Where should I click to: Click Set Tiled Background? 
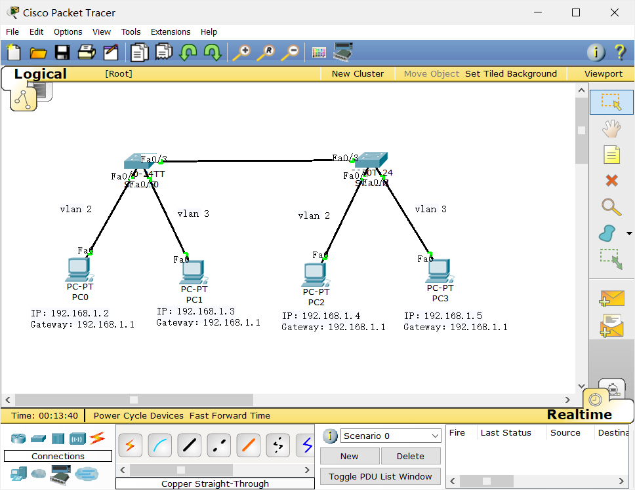click(x=510, y=73)
